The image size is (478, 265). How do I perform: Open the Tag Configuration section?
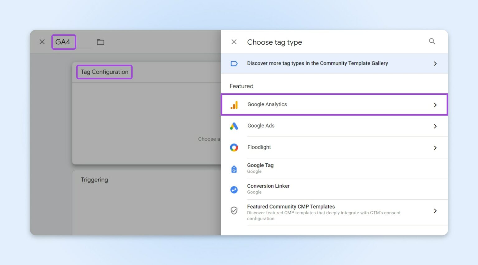click(x=104, y=72)
